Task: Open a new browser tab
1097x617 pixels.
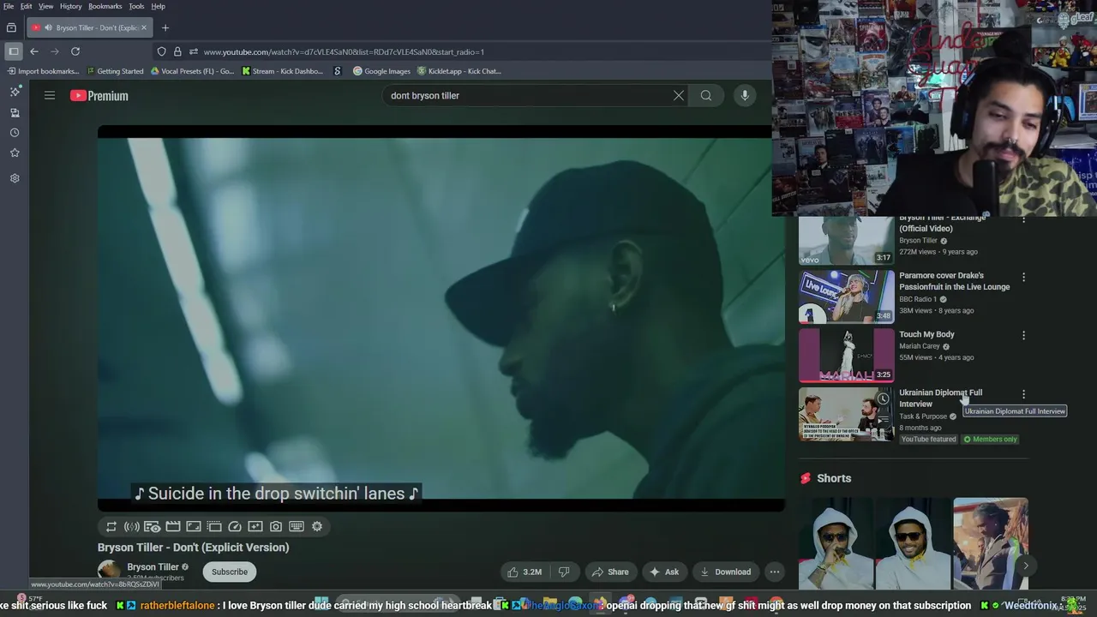Action: click(x=165, y=27)
